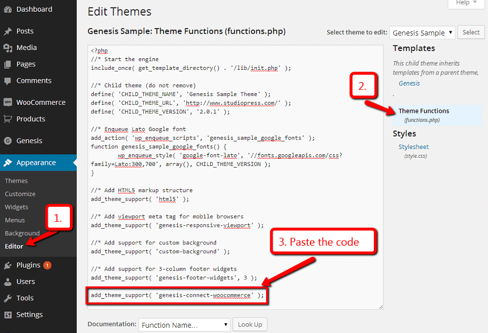Click the Settings sliders icon
This screenshot has height=333, width=488.
point(8,314)
